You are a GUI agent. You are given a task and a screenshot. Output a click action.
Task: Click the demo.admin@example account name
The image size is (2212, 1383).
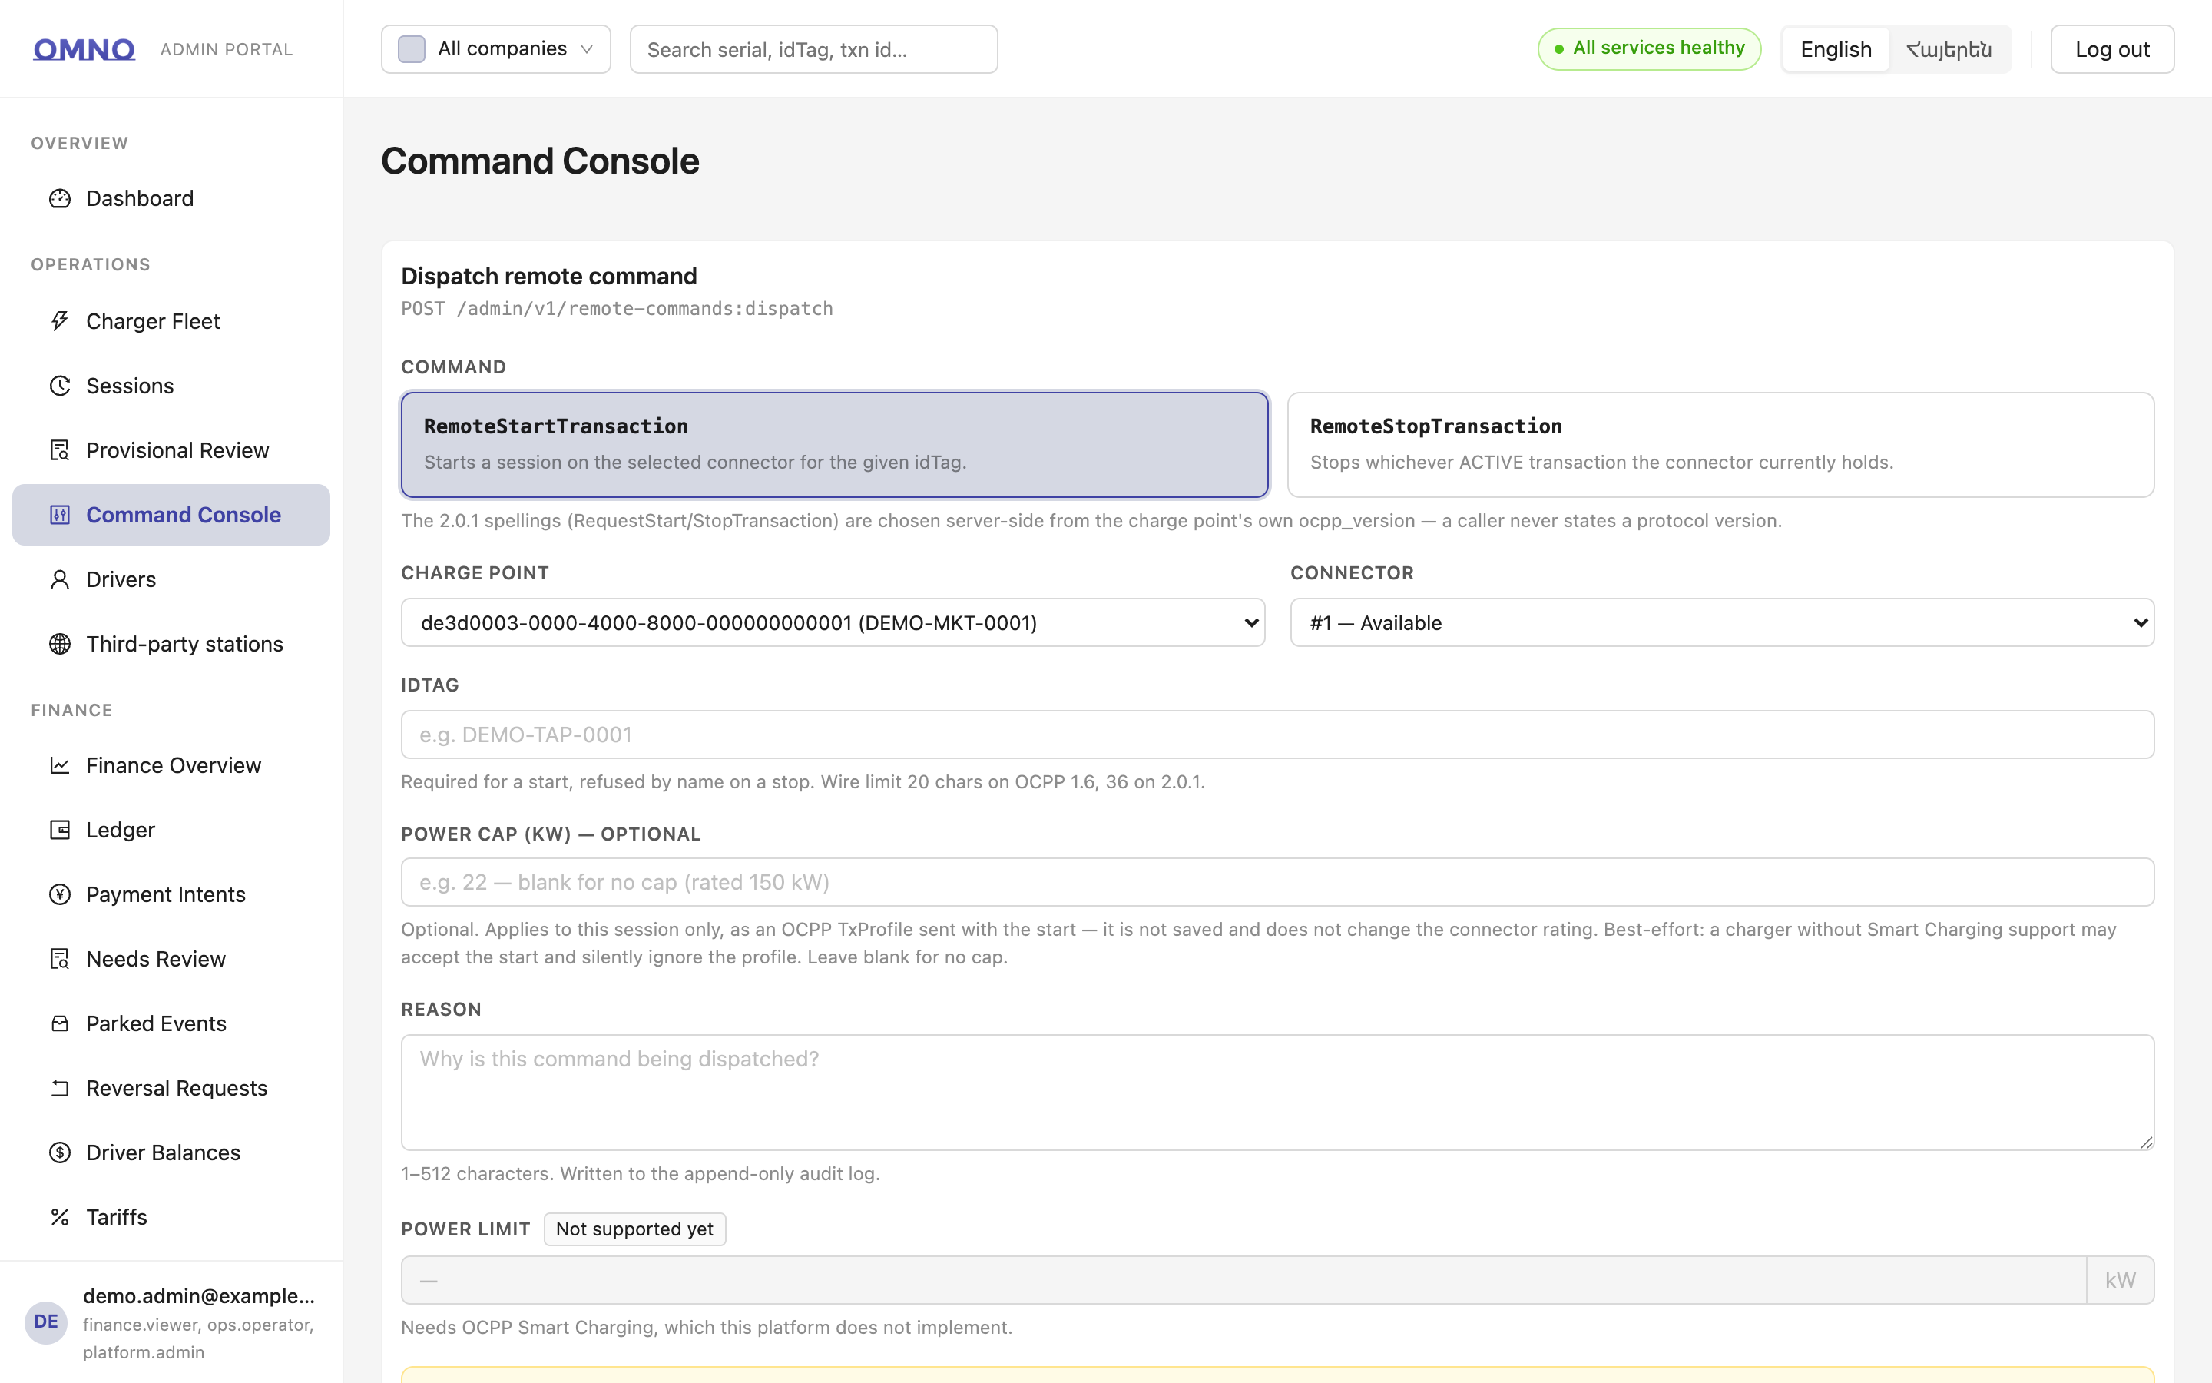pyautogui.click(x=198, y=1296)
